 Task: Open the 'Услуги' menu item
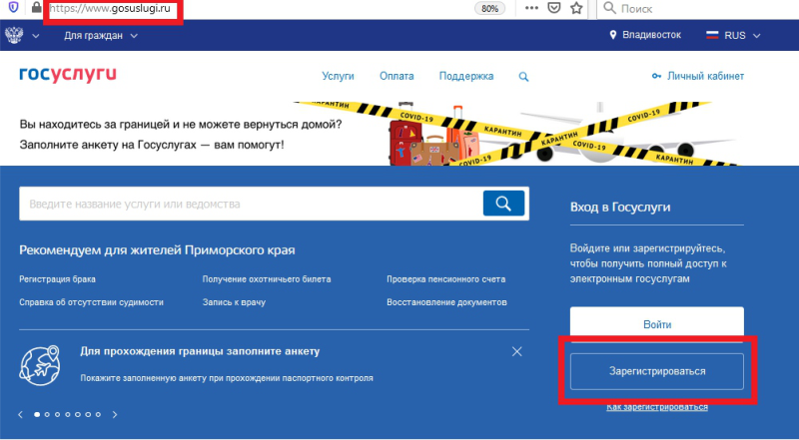pyautogui.click(x=339, y=76)
